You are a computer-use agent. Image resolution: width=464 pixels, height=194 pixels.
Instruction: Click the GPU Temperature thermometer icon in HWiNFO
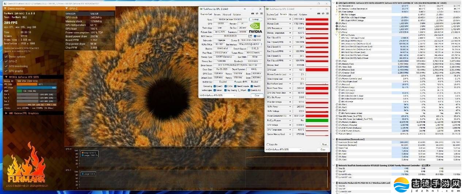click(x=337, y=6)
